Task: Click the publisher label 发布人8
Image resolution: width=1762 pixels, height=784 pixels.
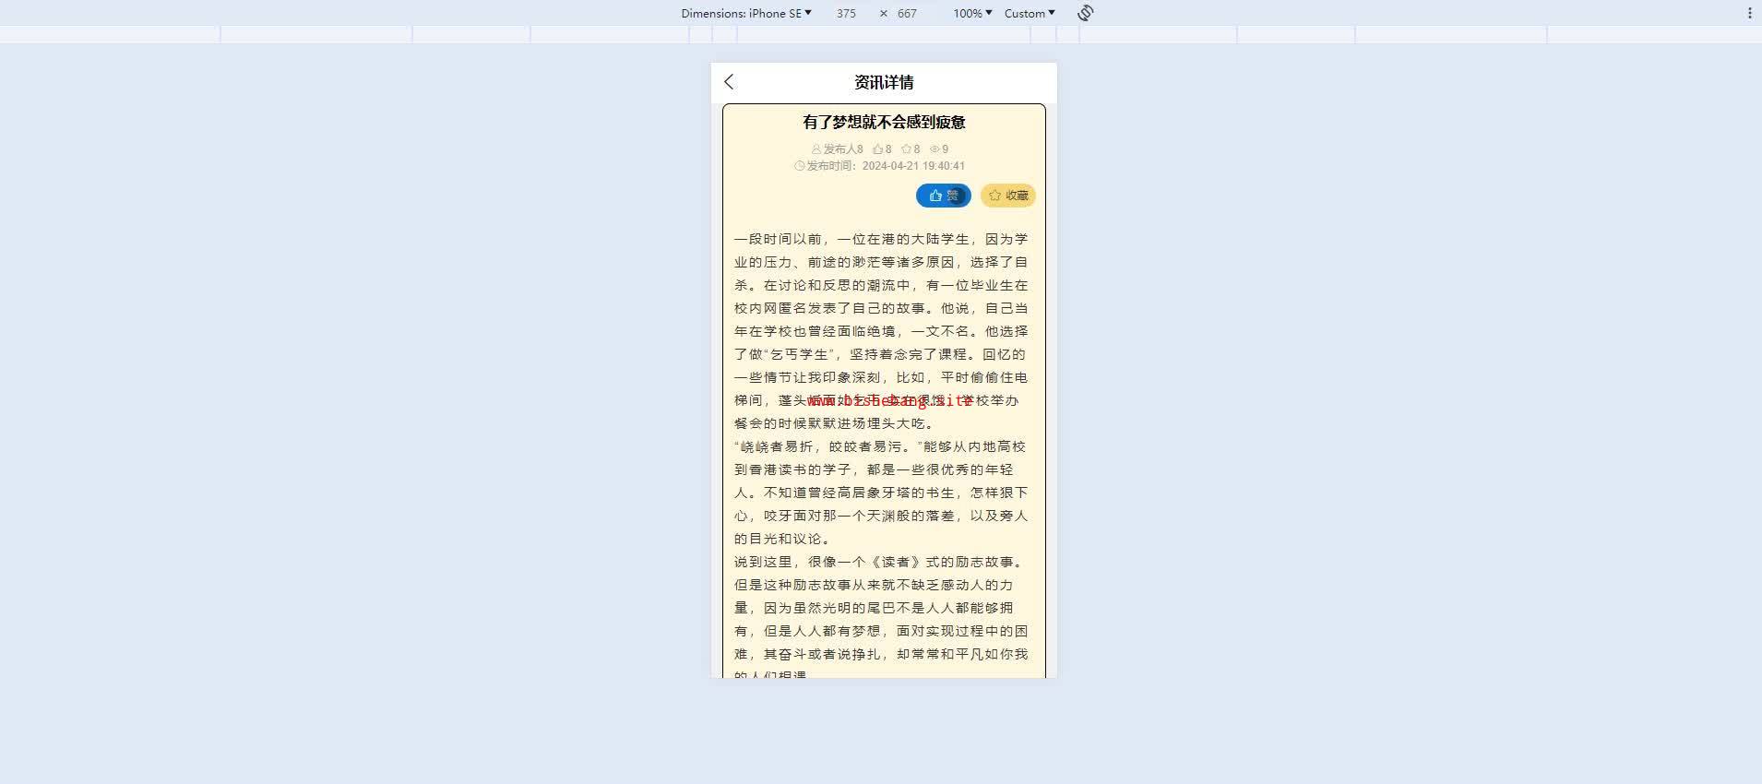Action: [x=838, y=149]
